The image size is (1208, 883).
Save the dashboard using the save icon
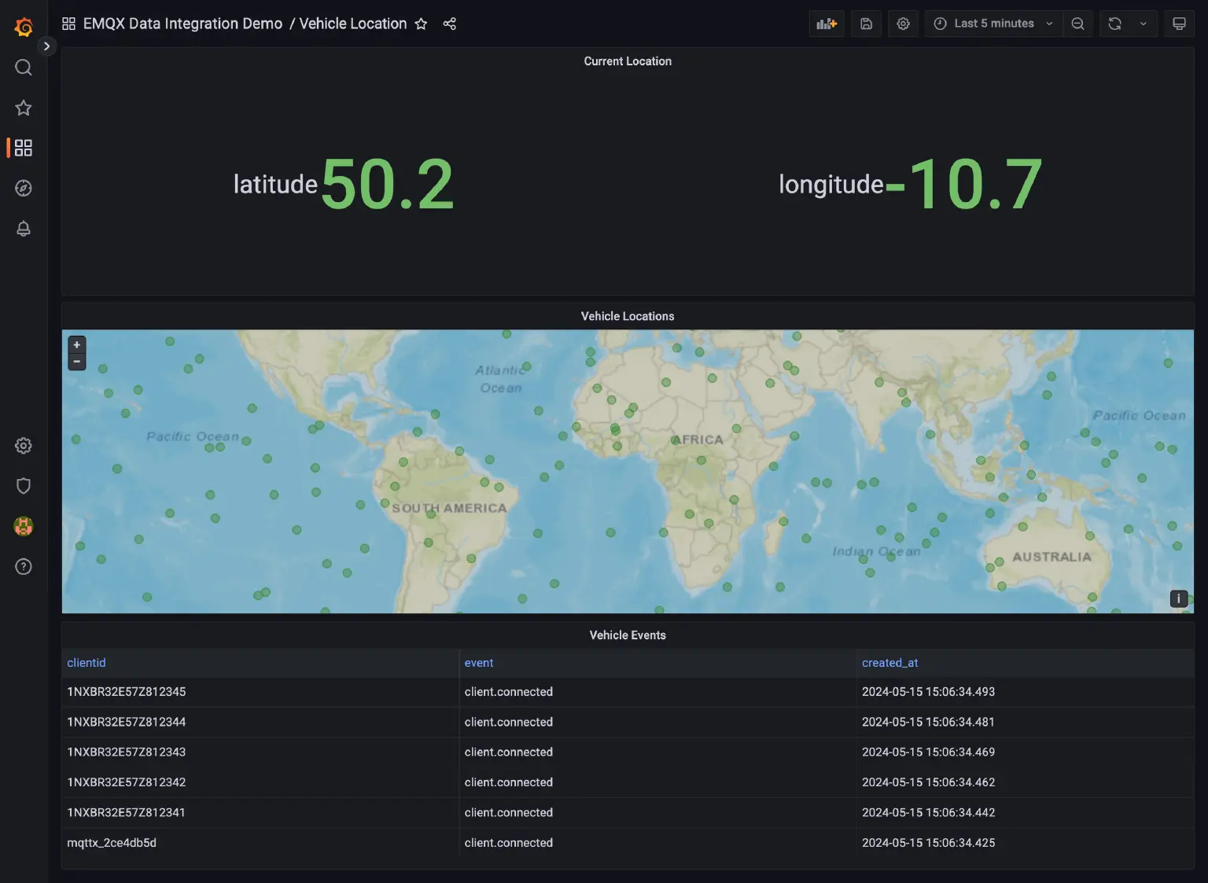pos(866,24)
